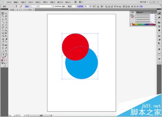The image size is (162, 117).
Task: Select the Hand tool
Action: click(3, 51)
